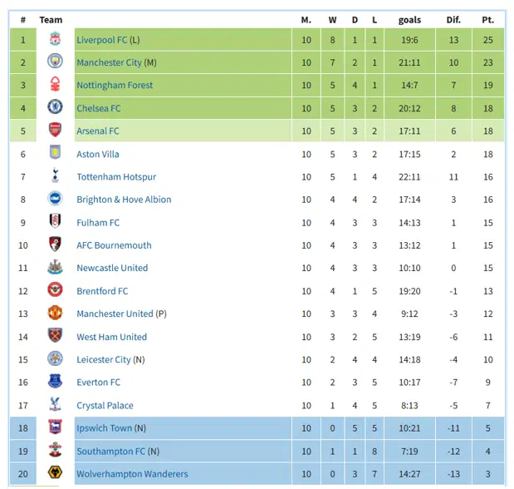This screenshot has width=514, height=489.
Task: Sort table by the Pt. column header
Action: pos(487,20)
